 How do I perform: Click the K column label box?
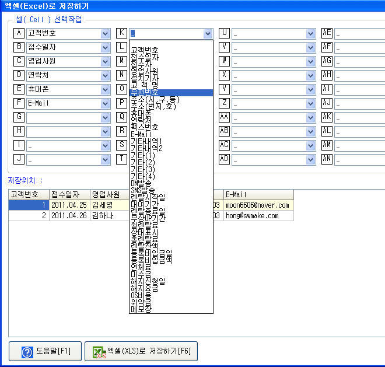coord(121,33)
